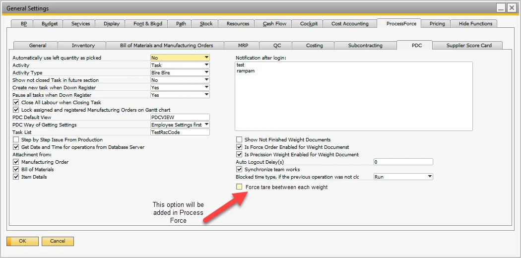521x258 pixels.
Task: Toggle Lock assigned Manufacturing Orders on Gantt chart
Action: coord(16,110)
